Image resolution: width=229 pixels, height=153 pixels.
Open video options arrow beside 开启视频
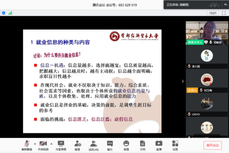click(51, 143)
